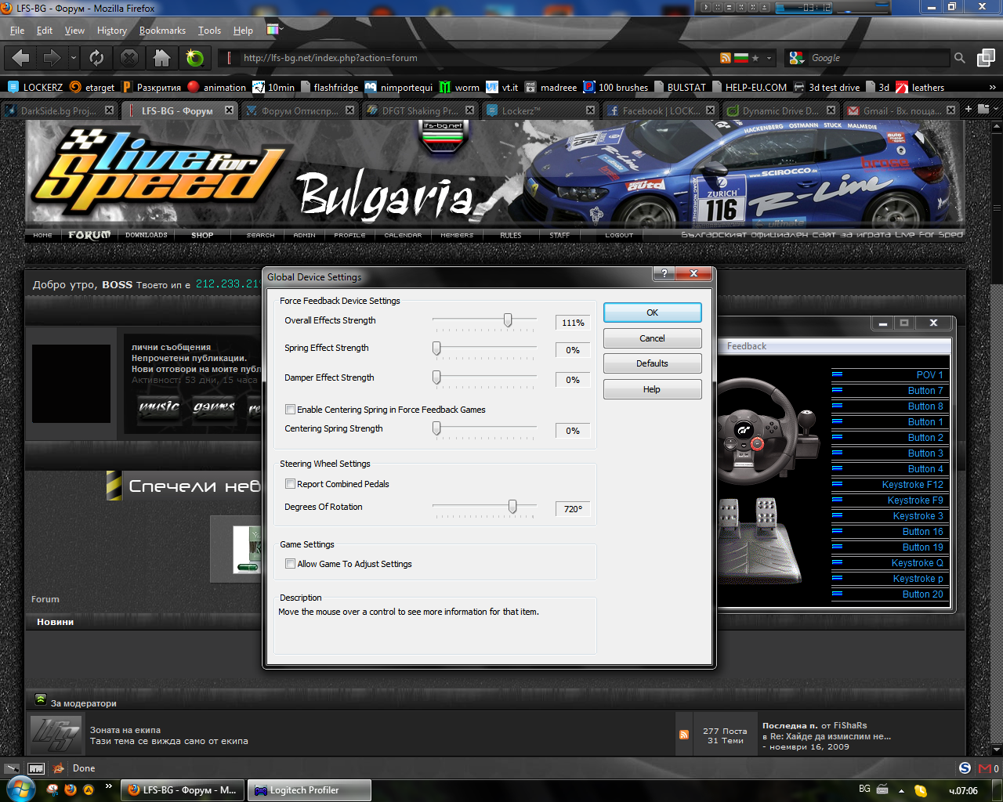1003x802 pixels.
Task: Click the green swirl toolbar icon
Action: 194,57
